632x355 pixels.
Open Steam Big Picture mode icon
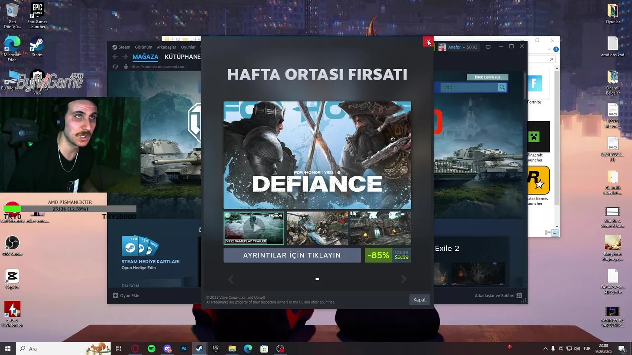click(488, 47)
